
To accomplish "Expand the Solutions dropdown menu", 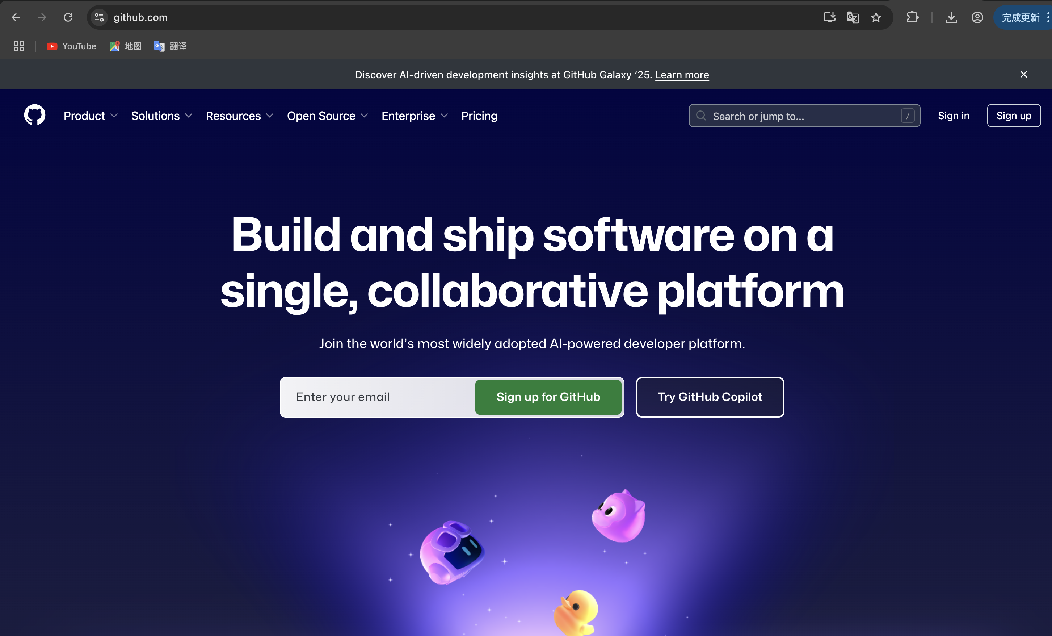I will click(x=161, y=116).
